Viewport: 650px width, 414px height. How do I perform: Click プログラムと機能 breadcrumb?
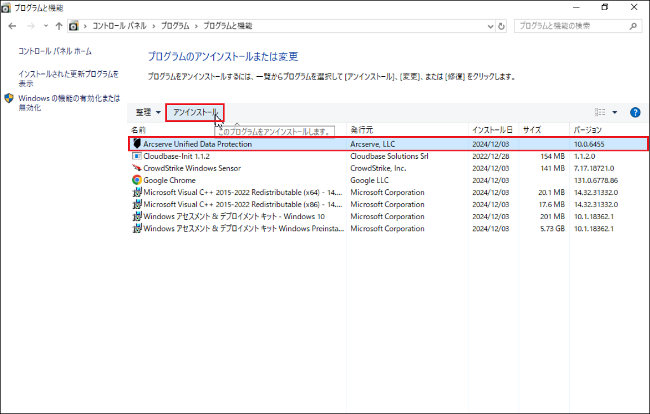pos(227,26)
